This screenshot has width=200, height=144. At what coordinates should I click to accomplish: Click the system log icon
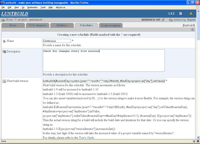coord(171,20)
